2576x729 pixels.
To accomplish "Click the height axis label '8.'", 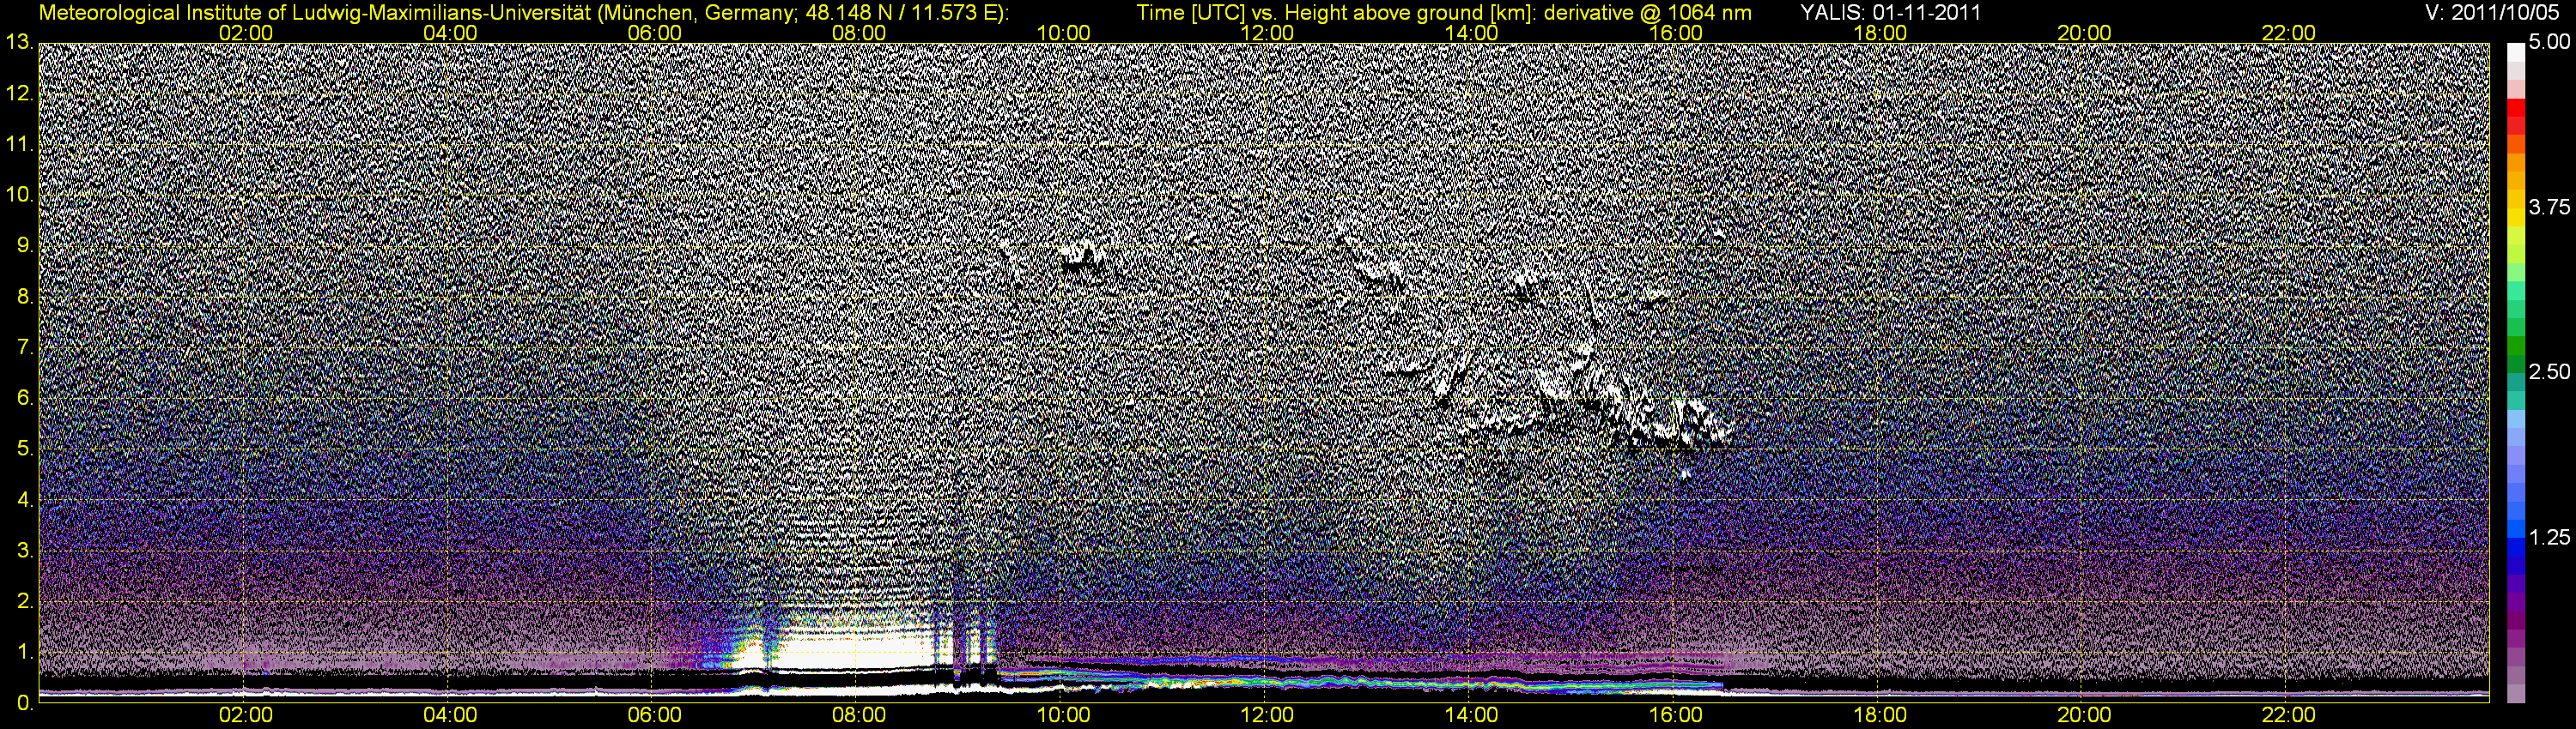I will coord(24,297).
